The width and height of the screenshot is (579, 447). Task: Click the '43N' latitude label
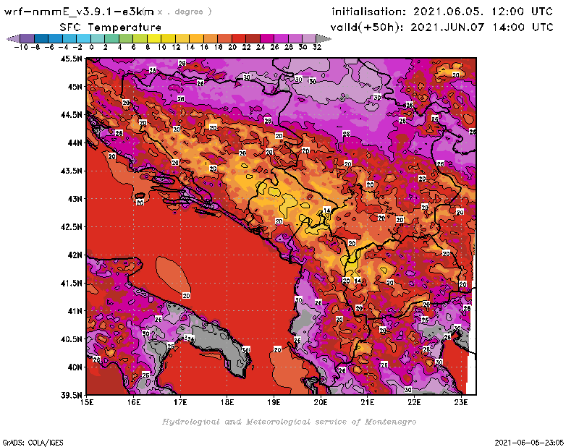click(75, 199)
